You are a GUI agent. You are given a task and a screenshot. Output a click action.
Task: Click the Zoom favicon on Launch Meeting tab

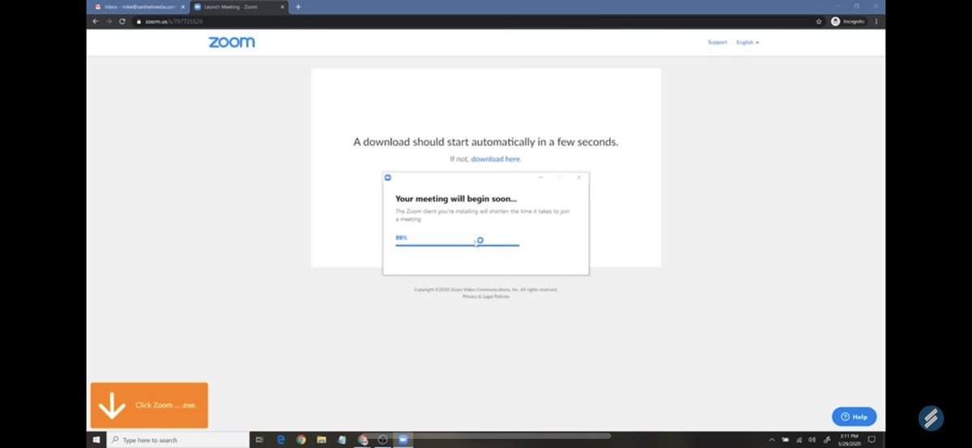(x=198, y=6)
